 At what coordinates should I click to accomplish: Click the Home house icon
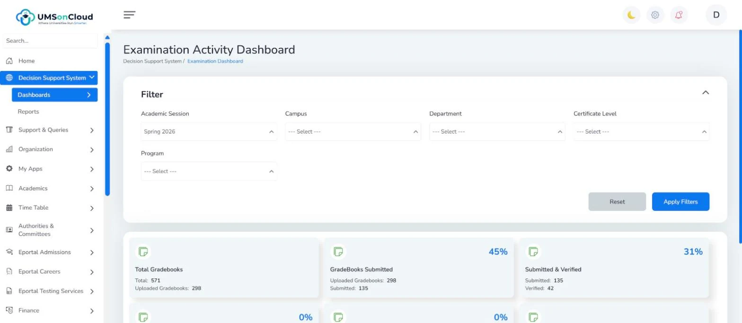click(9, 61)
